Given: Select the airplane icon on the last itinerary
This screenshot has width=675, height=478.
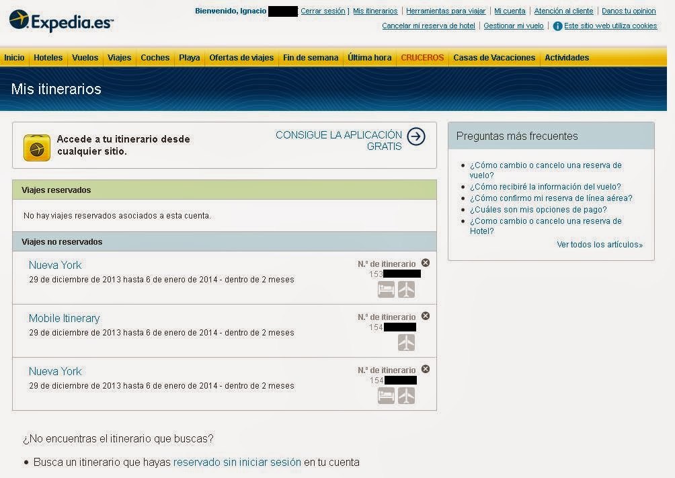Looking at the screenshot, I should 405,396.
